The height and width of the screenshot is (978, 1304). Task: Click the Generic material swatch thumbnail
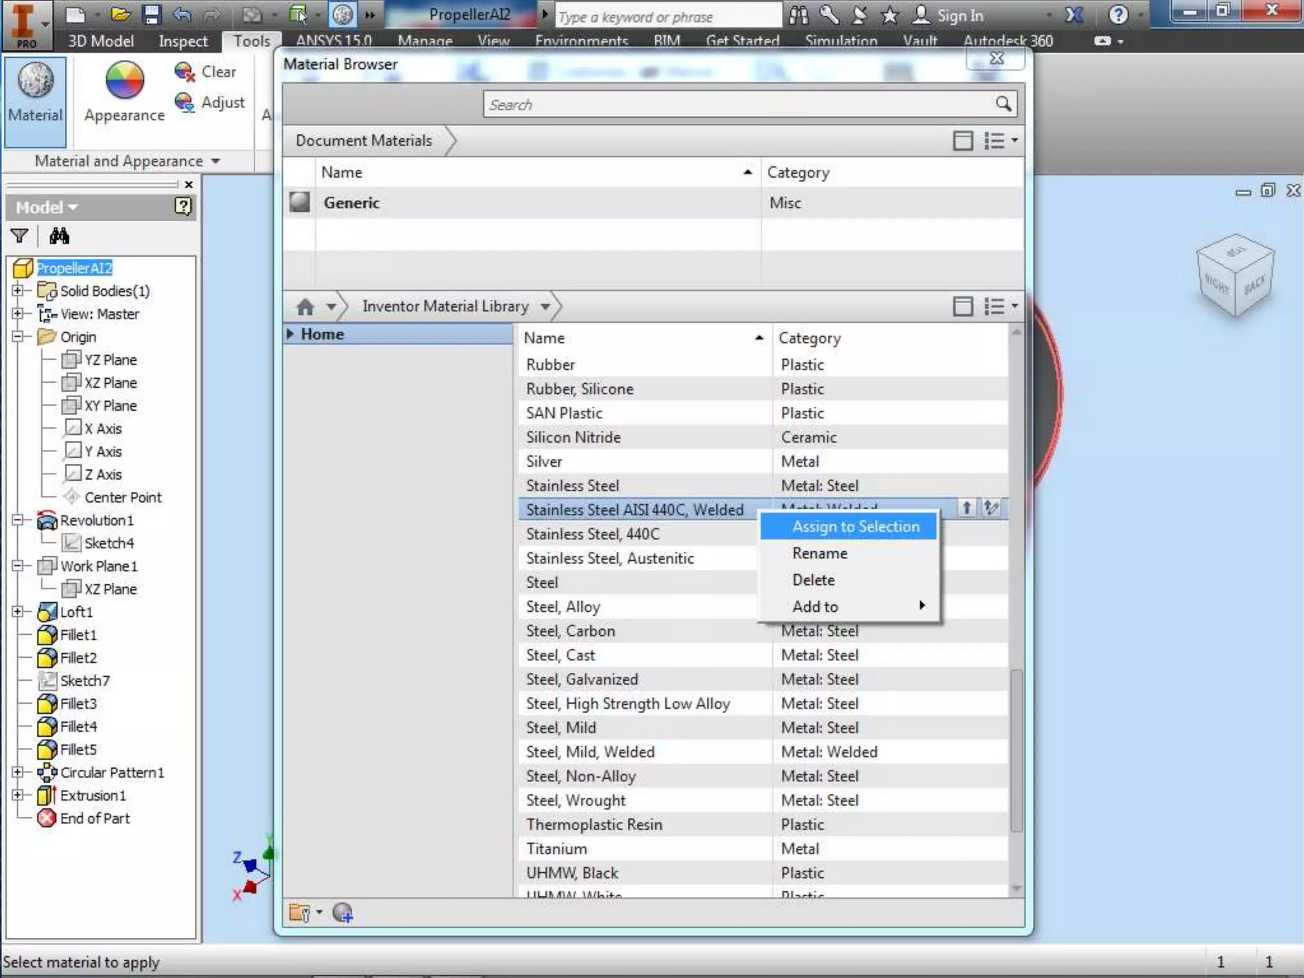pyautogui.click(x=299, y=202)
